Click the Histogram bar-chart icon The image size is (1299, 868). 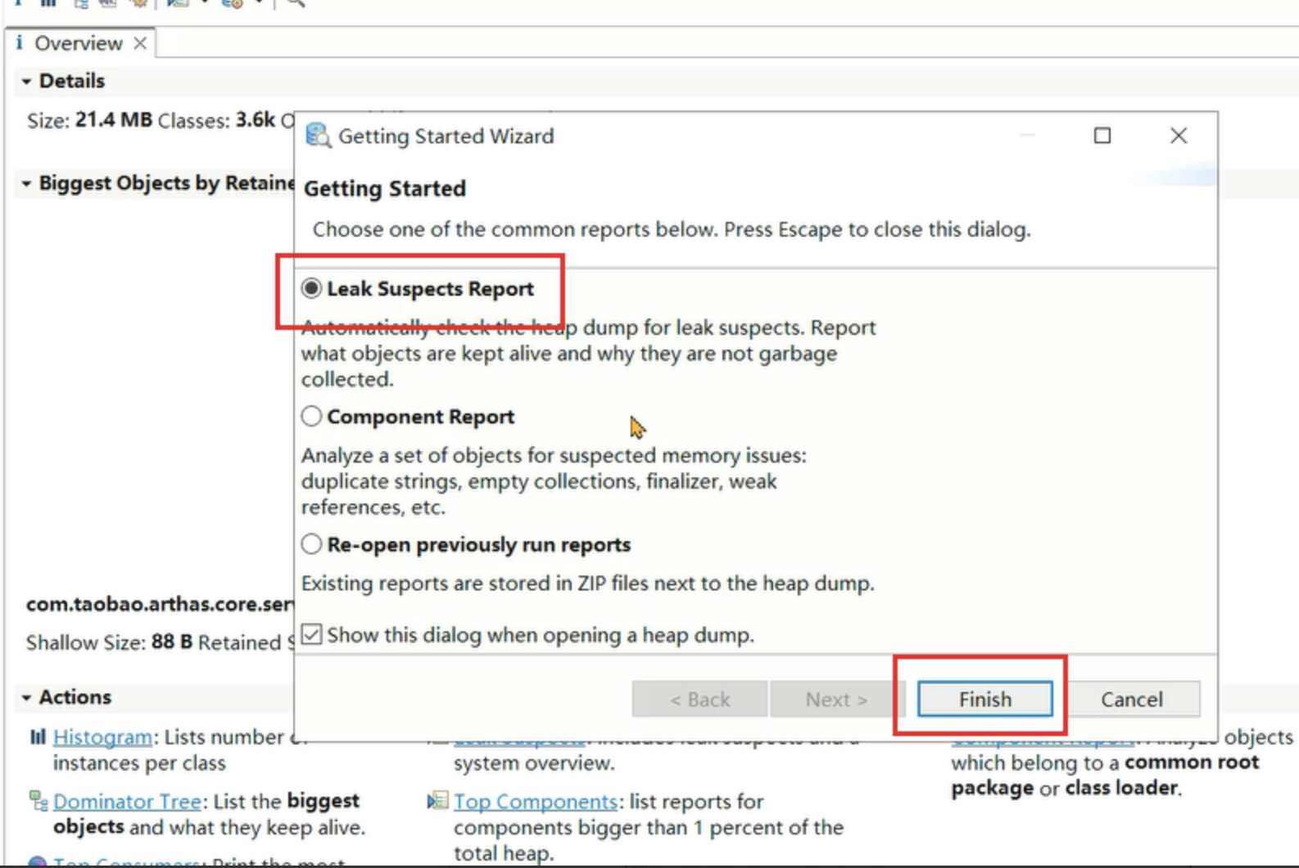click(38, 736)
